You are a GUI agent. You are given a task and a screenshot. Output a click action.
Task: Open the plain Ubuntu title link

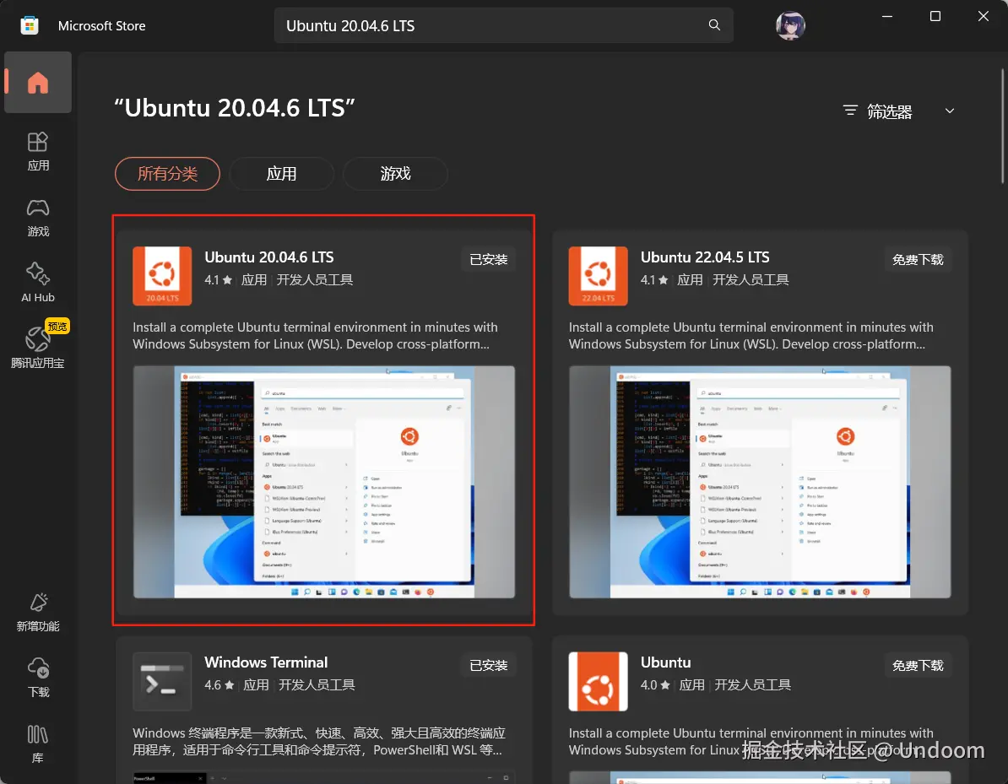[x=665, y=662]
